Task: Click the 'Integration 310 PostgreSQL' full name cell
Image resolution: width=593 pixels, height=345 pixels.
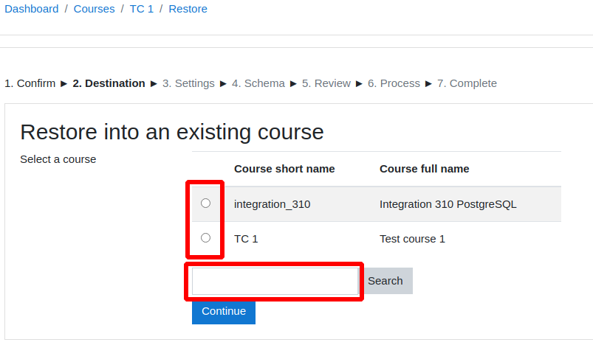Action: click(x=448, y=204)
